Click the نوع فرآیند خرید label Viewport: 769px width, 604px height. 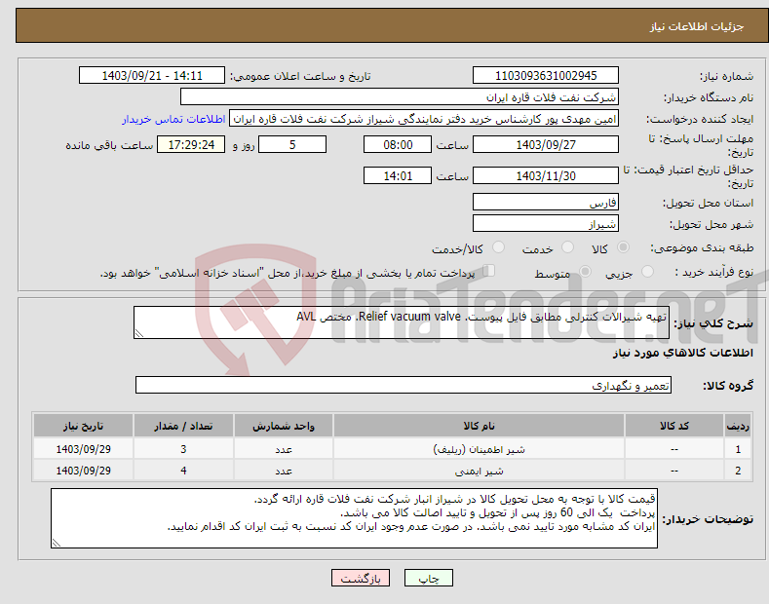[714, 272]
